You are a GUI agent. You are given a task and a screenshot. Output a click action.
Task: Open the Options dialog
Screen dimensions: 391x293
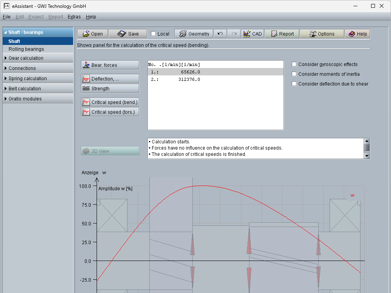[x=321, y=34]
